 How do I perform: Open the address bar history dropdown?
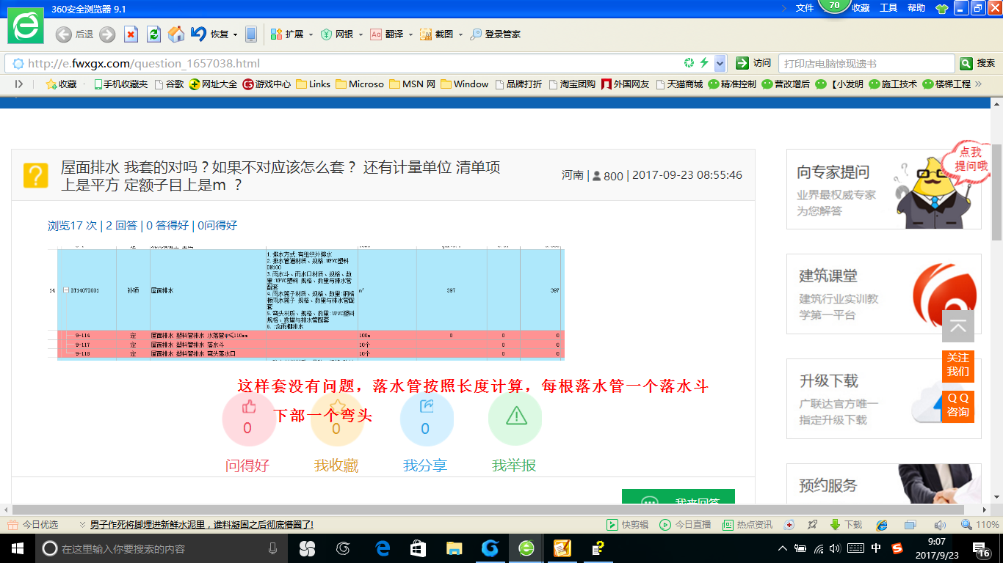[x=720, y=63]
